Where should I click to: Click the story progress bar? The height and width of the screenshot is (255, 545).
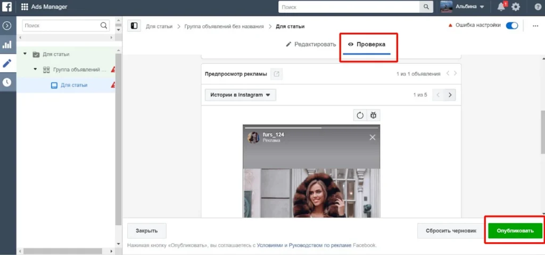311,128
